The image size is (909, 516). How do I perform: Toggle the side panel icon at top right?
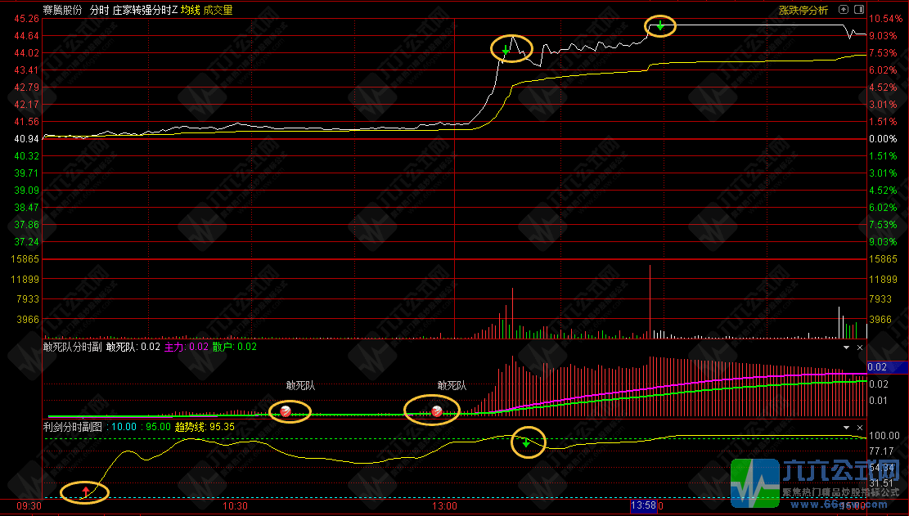click(x=858, y=10)
